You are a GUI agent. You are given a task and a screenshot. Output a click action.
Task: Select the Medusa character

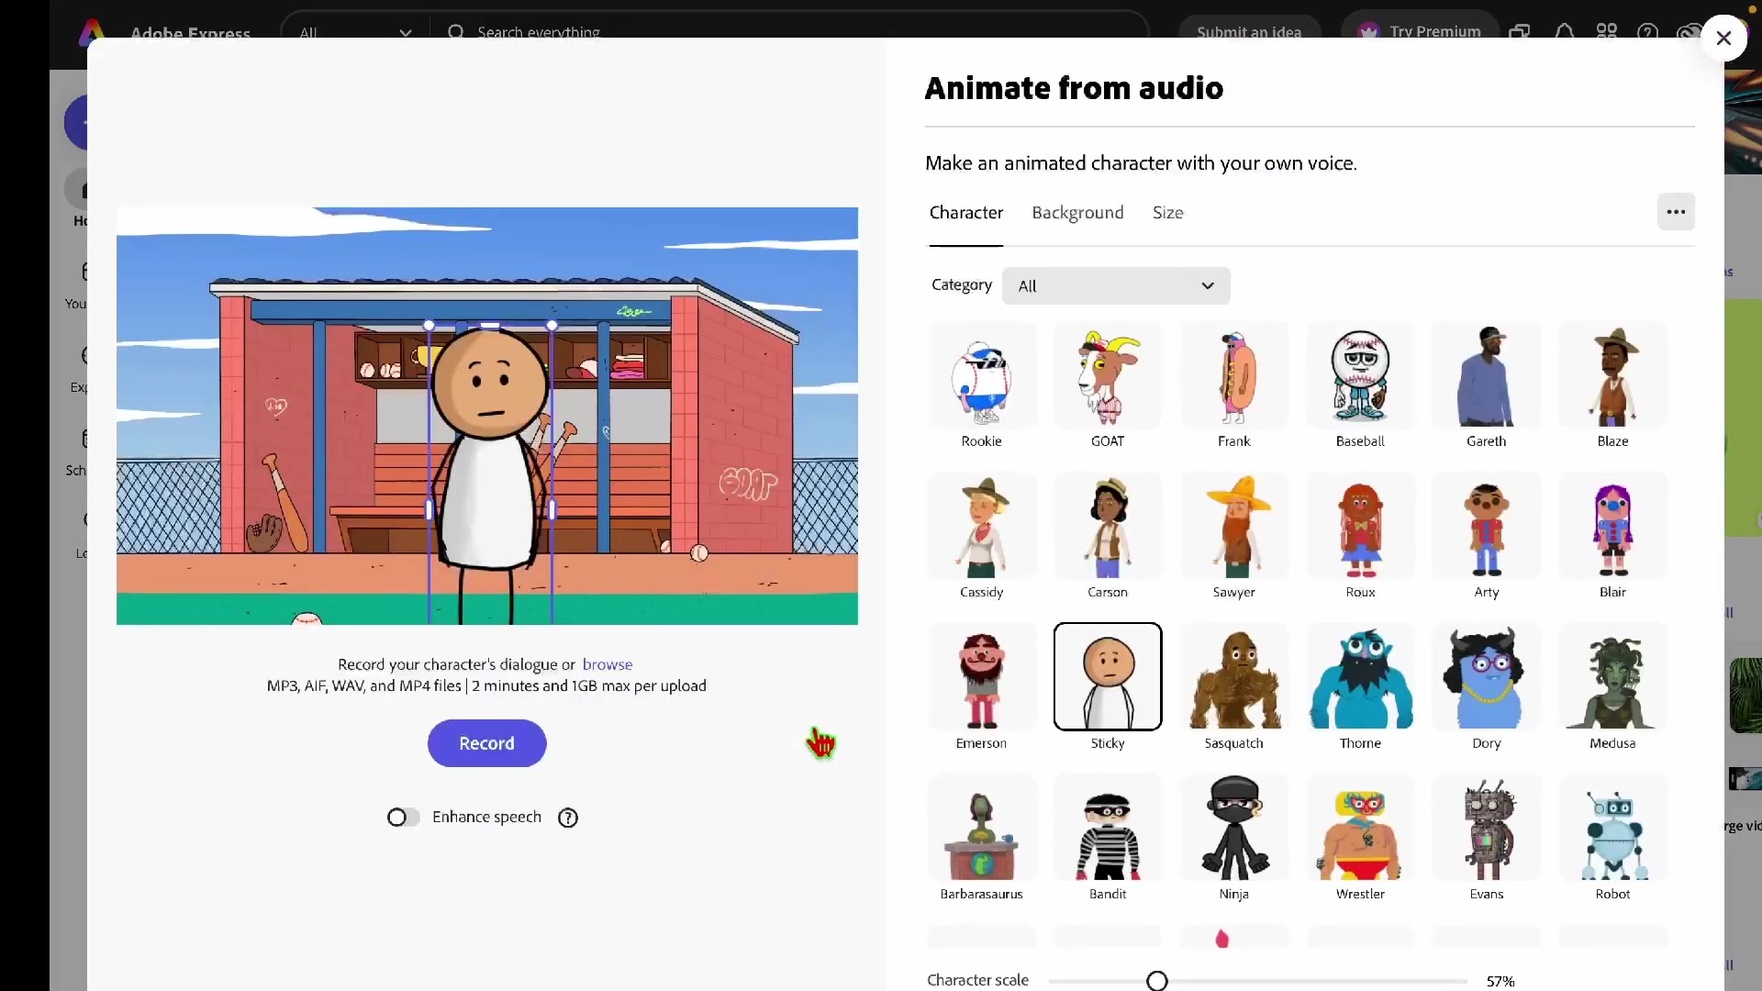point(1612,678)
